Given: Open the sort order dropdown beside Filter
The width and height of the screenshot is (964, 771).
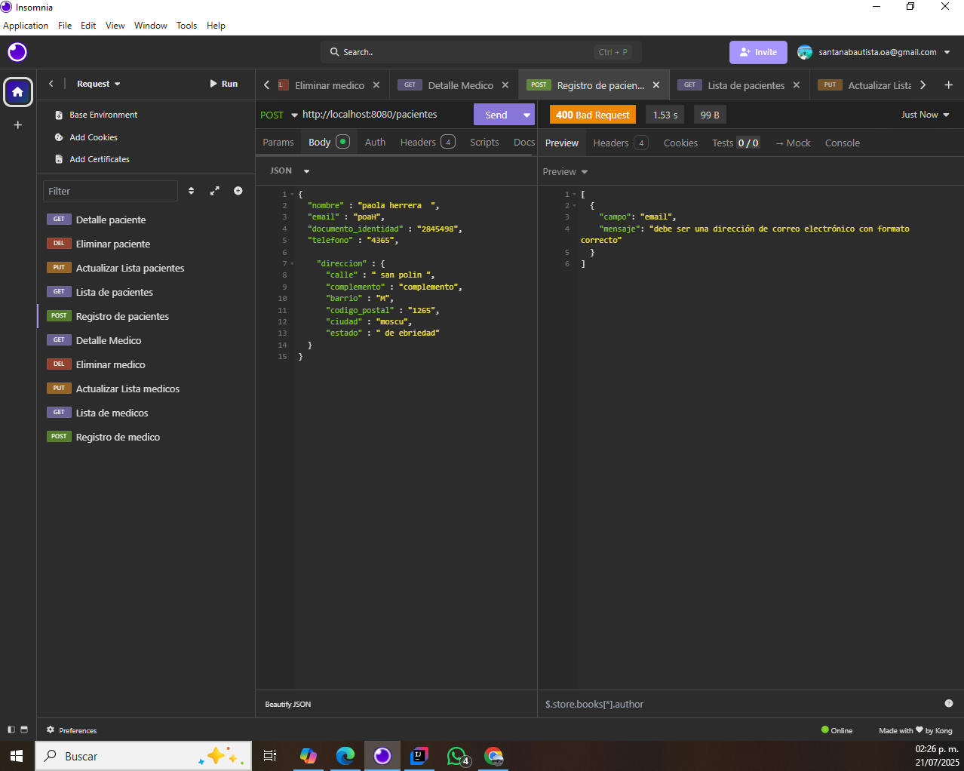Looking at the screenshot, I should pyautogui.click(x=191, y=191).
